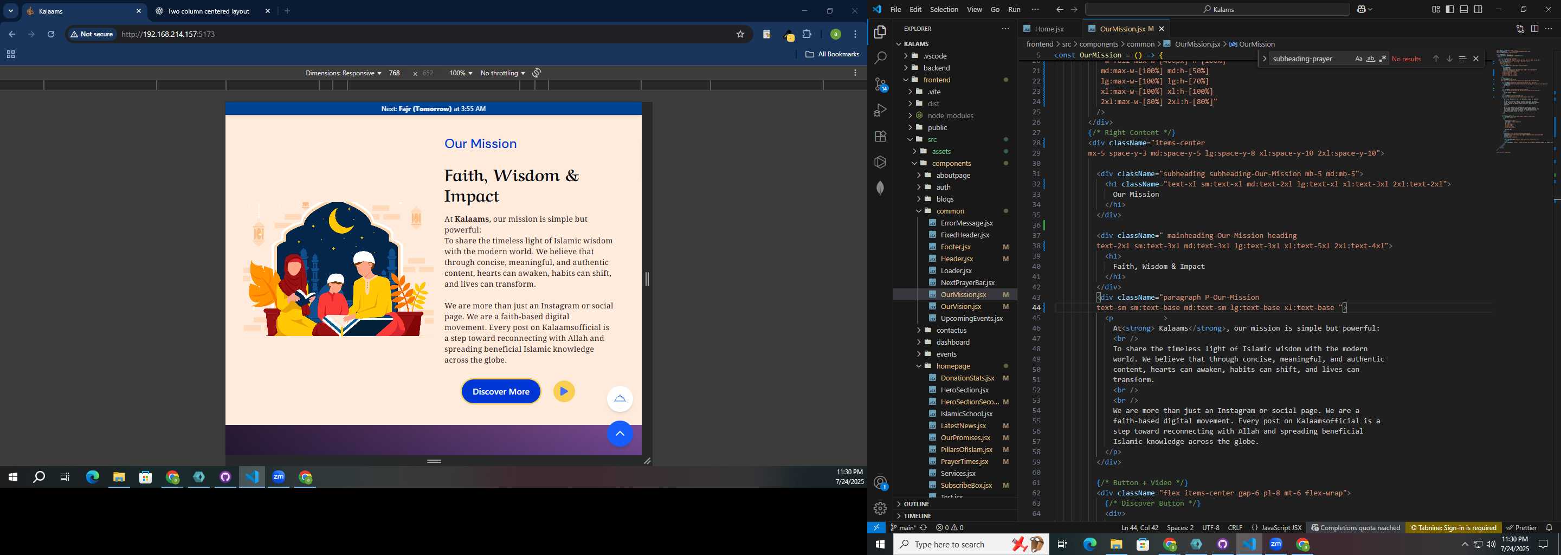Open the Accounts icon in VS Code
This screenshot has width=1561, height=555.
pyautogui.click(x=880, y=483)
